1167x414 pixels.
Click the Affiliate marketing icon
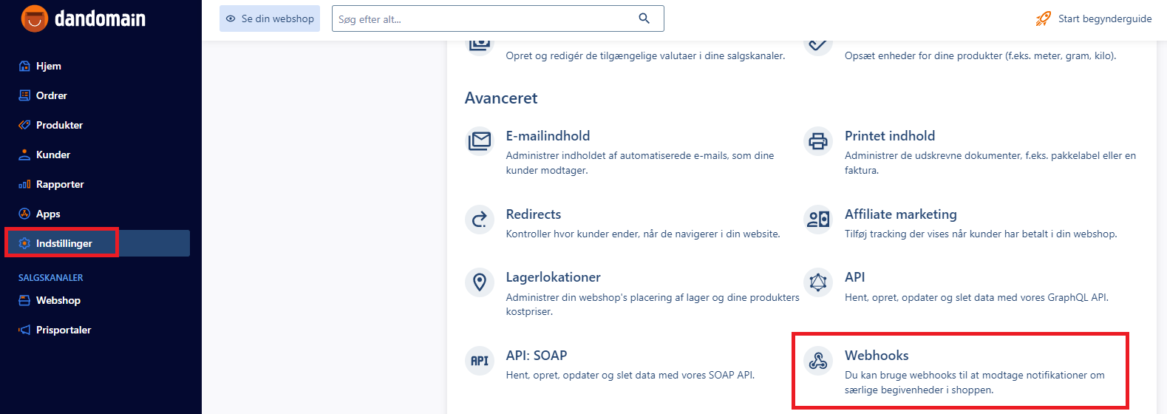click(x=818, y=219)
